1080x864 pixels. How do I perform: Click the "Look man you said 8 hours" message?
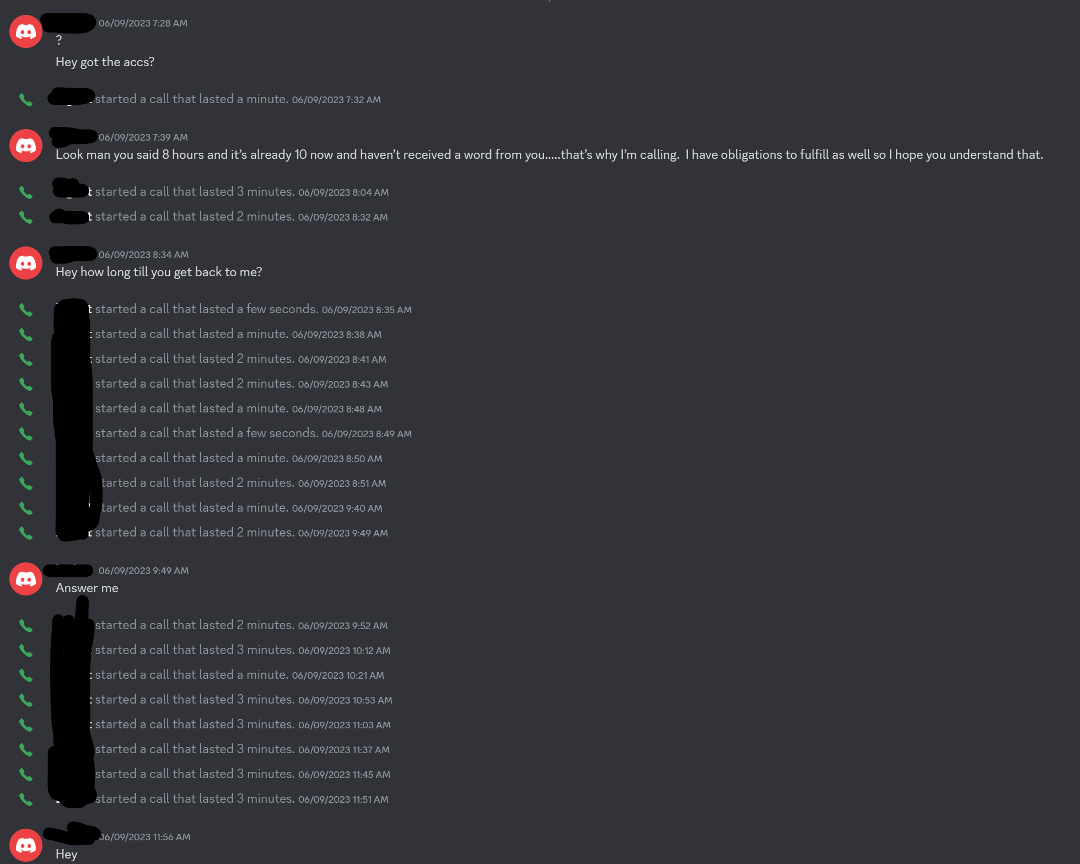[x=549, y=155]
